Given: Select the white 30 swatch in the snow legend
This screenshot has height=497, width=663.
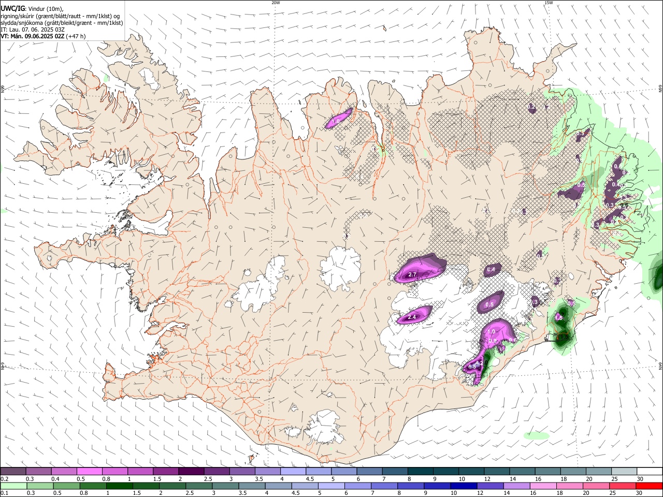Looking at the screenshot, I should [650, 472].
